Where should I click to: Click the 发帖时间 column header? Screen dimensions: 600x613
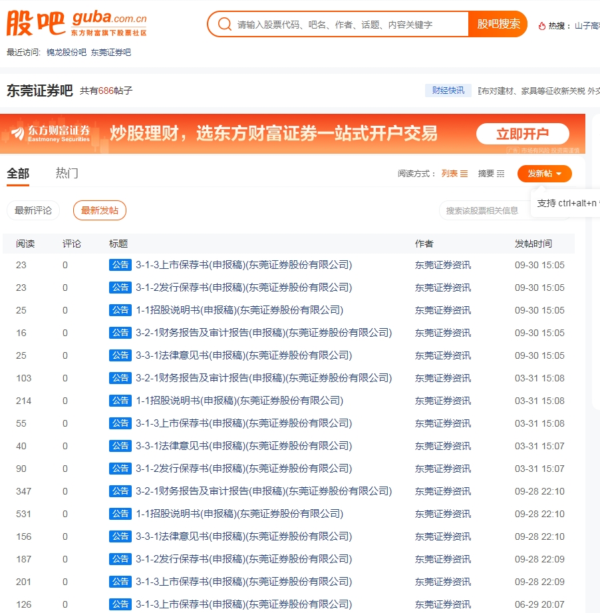(533, 244)
